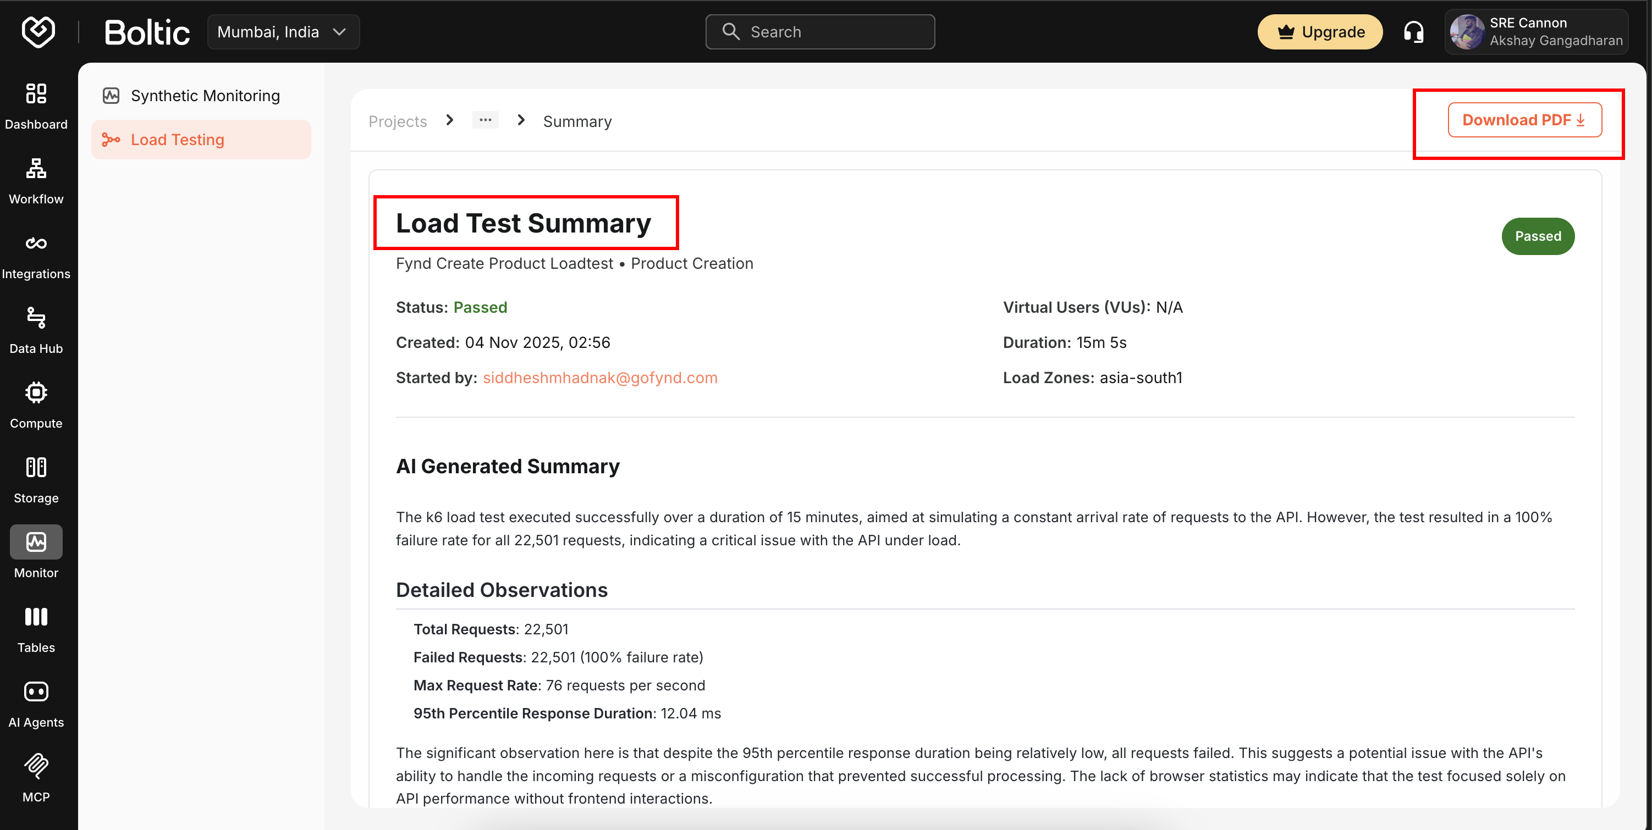The image size is (1652, 830).
Task: Open the Mumbai, India region dropdown
Action: tap(283, 31)
